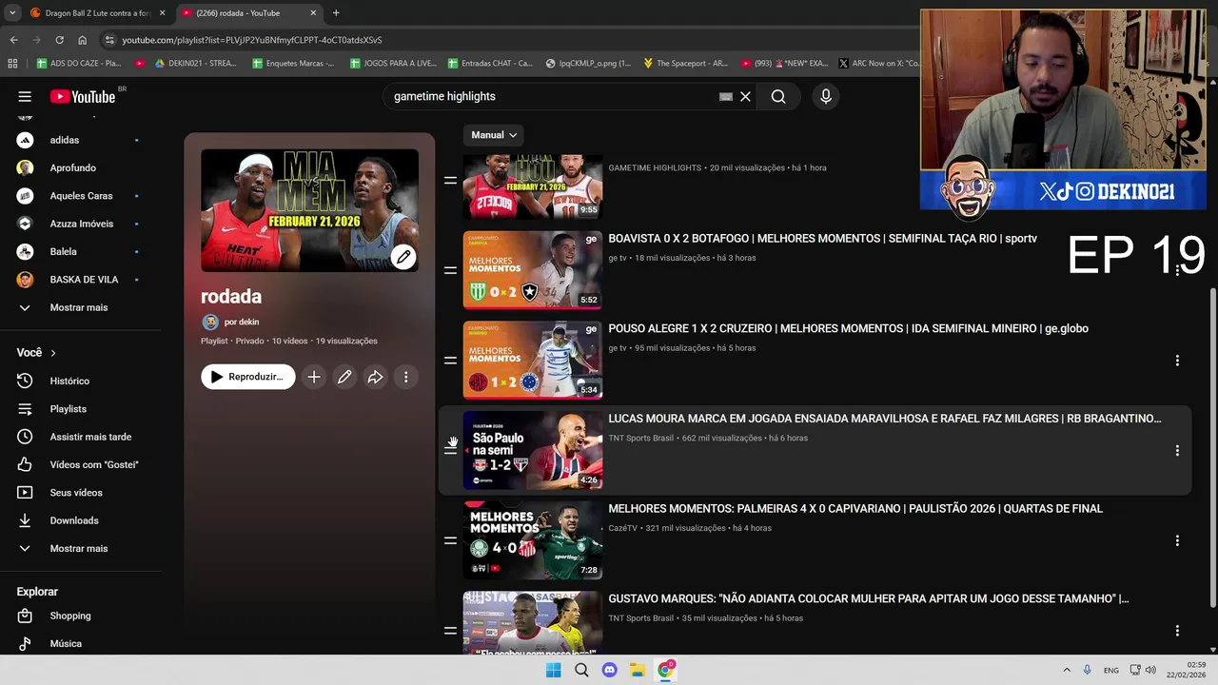This screenshot has height=685, width=1218.
Task: Grab the reorder handle of BOAVISTA video
Action: [450, 270]
